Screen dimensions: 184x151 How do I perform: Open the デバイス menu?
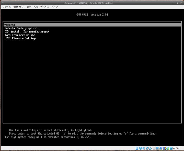click(x=44, y=7)
